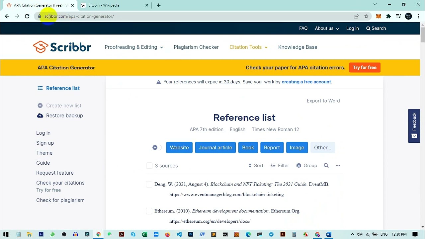Image resolution: width=425 pixels, height=239 pixels.
Task: Open the FAQ link in top bar
Action: tap(303, 28)
